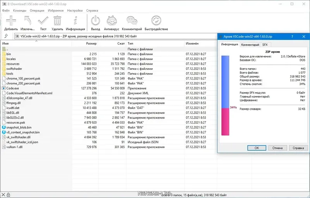Click the Отмена button
This screenshot has width=310, height=198.
[x=277, y=148]
